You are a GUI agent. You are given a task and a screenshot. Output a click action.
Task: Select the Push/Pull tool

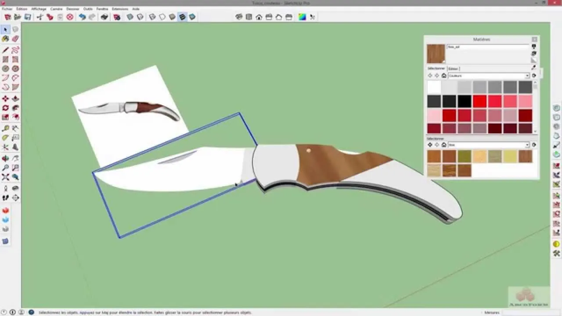15,99
